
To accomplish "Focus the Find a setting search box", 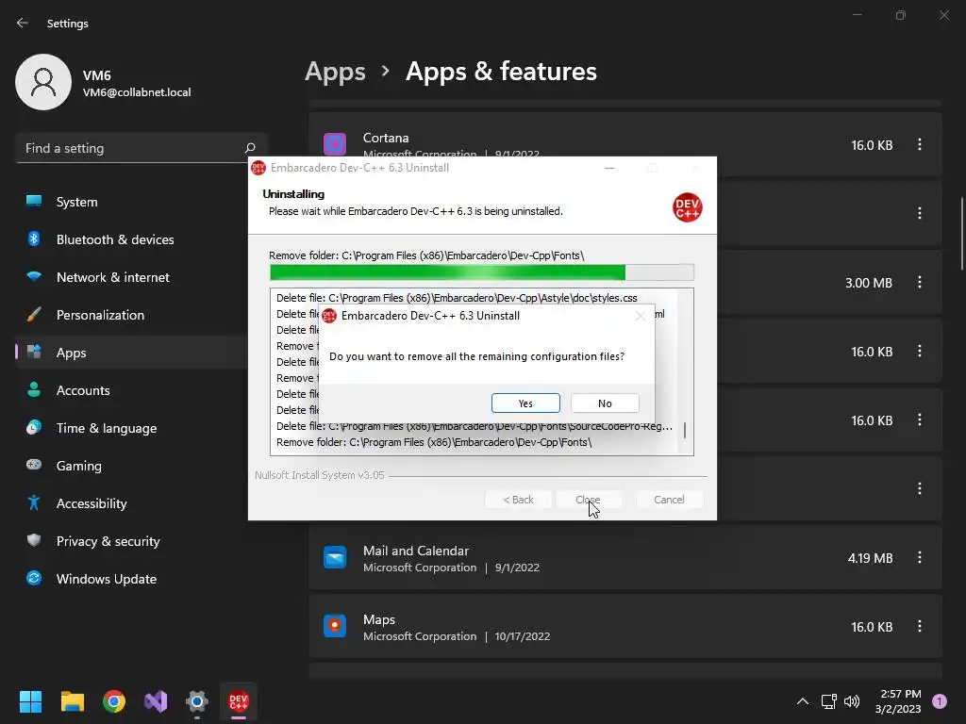I will point(142,148).
